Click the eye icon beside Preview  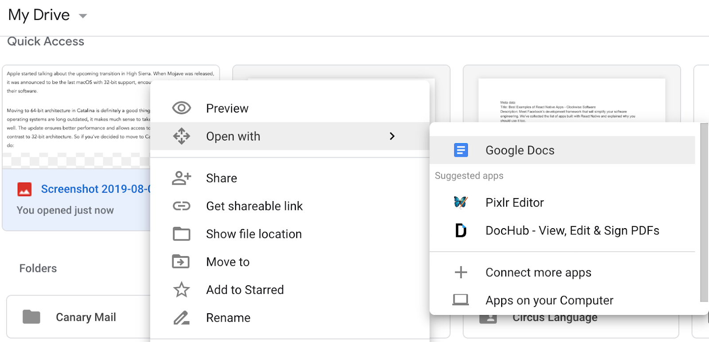181,108
